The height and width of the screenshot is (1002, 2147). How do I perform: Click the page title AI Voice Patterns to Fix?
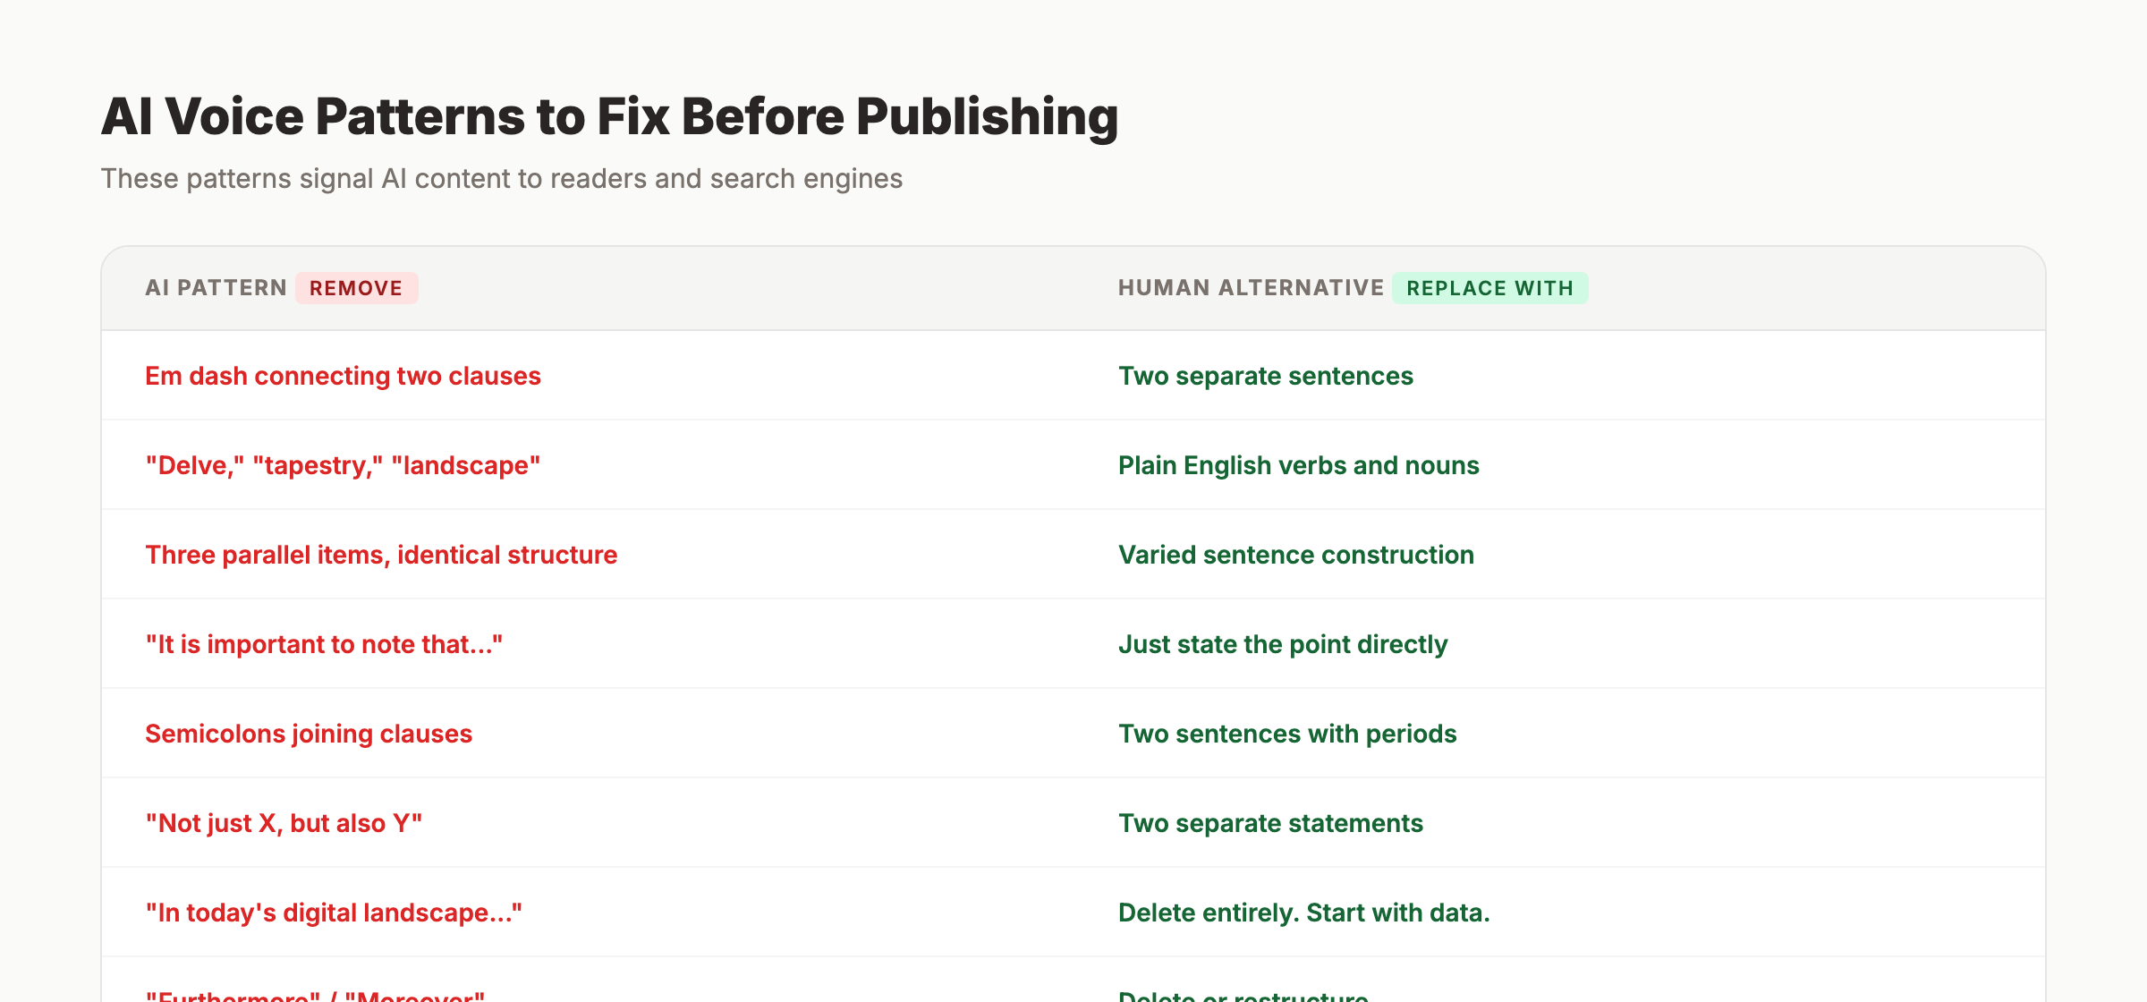(609, 115)
